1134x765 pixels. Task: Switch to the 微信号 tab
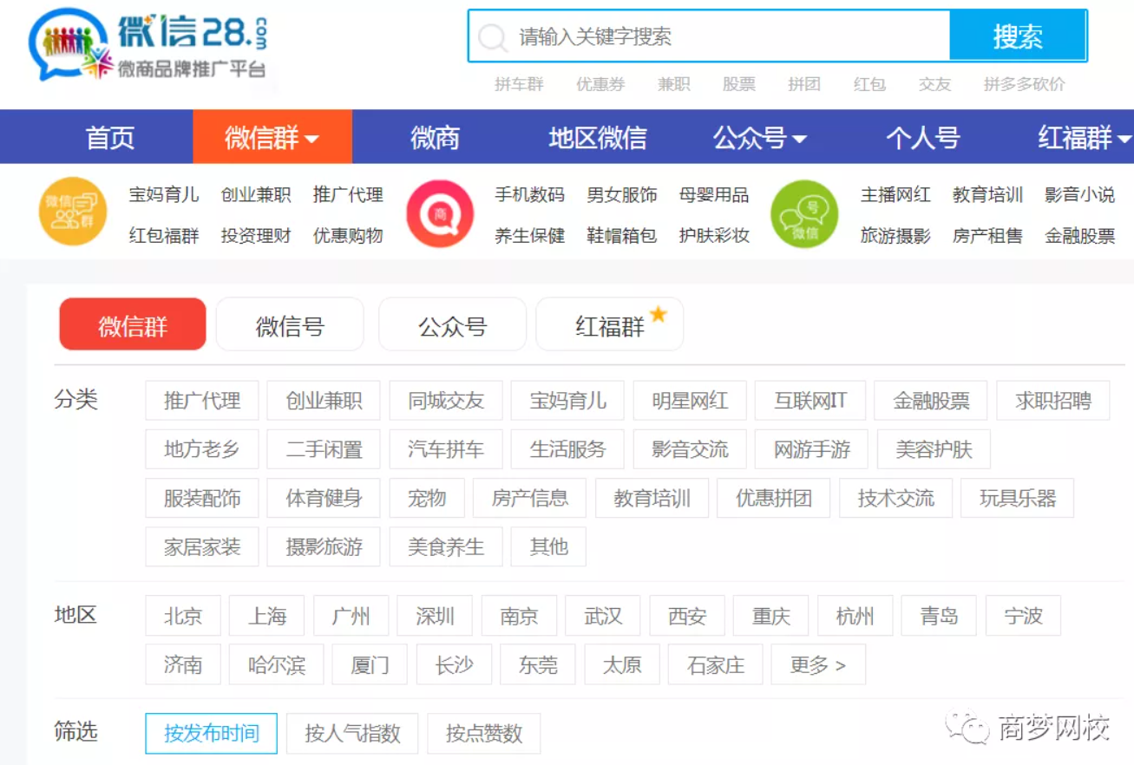290,325
